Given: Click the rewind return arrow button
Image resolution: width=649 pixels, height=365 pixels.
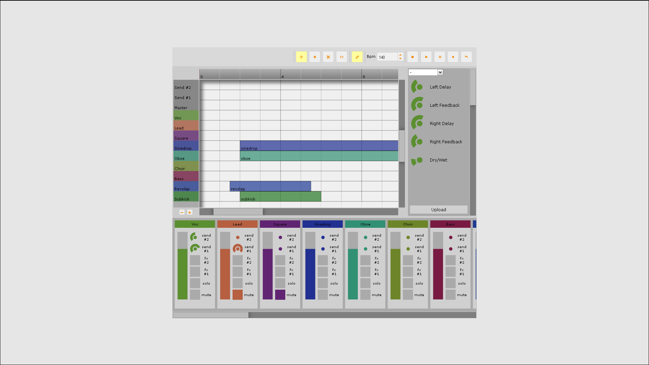Looking at the screenshot, I should (x=466, y=57).
